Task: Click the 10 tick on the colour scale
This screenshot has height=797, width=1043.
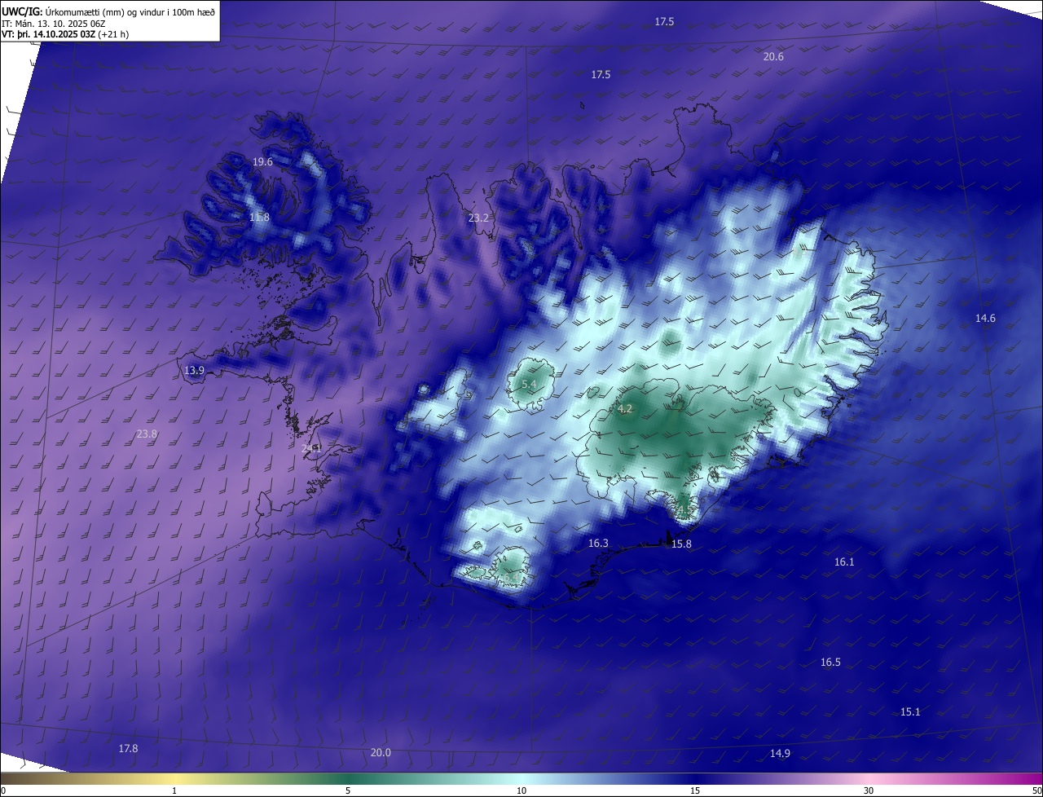Action: tap(521, 790)
